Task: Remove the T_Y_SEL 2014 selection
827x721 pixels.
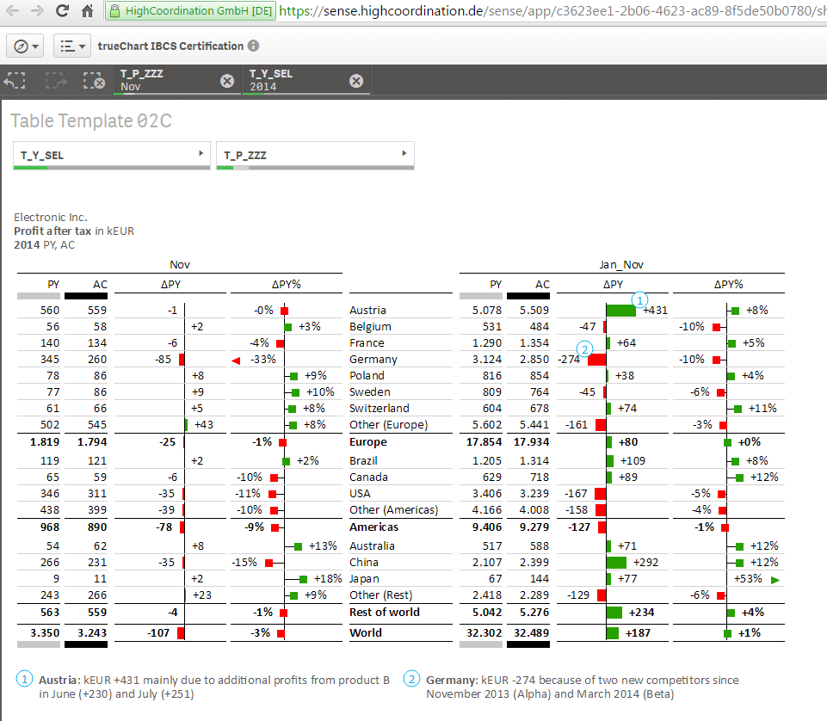Action: tap(356, 81)
